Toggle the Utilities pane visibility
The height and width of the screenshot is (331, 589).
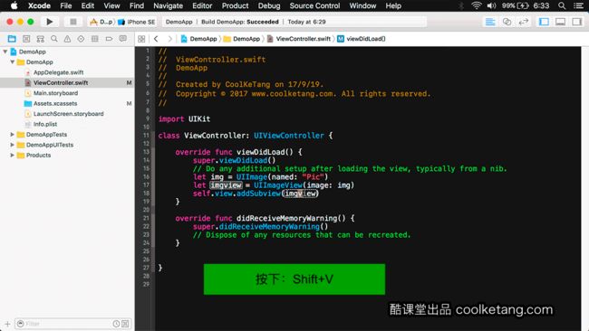click(x=577, y=22)
